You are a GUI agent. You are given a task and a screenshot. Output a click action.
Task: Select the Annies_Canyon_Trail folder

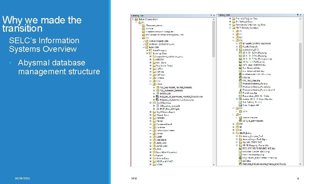tap(253, 136)
